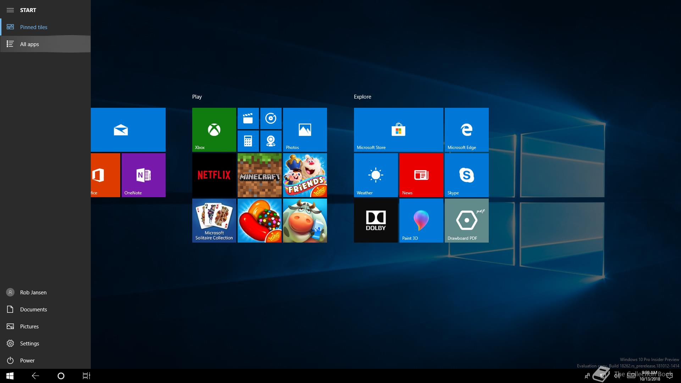Open the Office tile

point(105,175)
